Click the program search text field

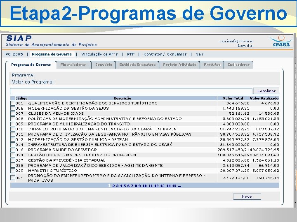(x=131, y=91)
